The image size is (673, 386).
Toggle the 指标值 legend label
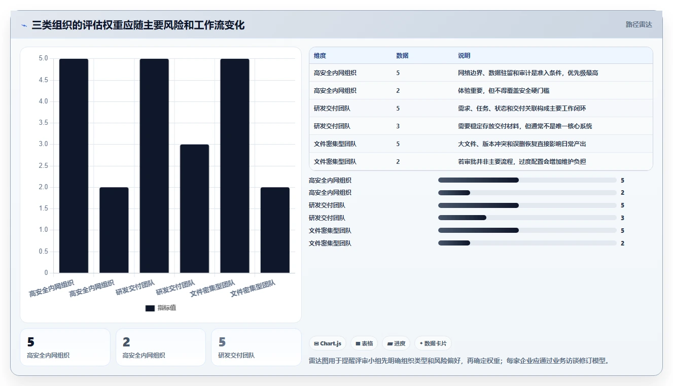click(167, 308)
